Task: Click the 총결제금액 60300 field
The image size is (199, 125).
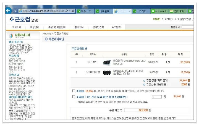Action: point(136,110)
